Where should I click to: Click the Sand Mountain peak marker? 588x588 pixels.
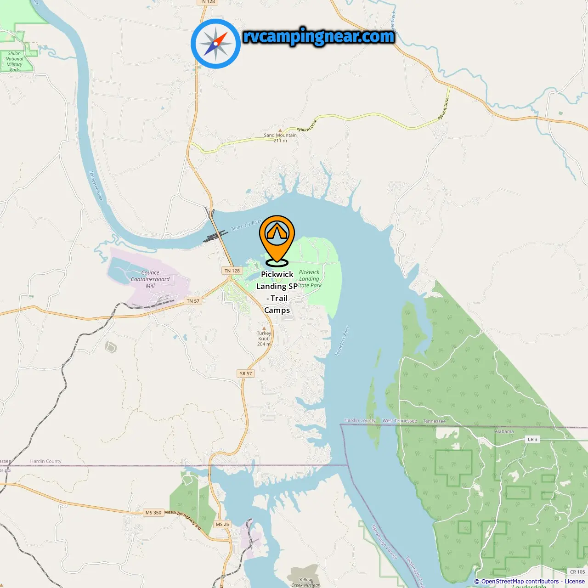(280, 130)
